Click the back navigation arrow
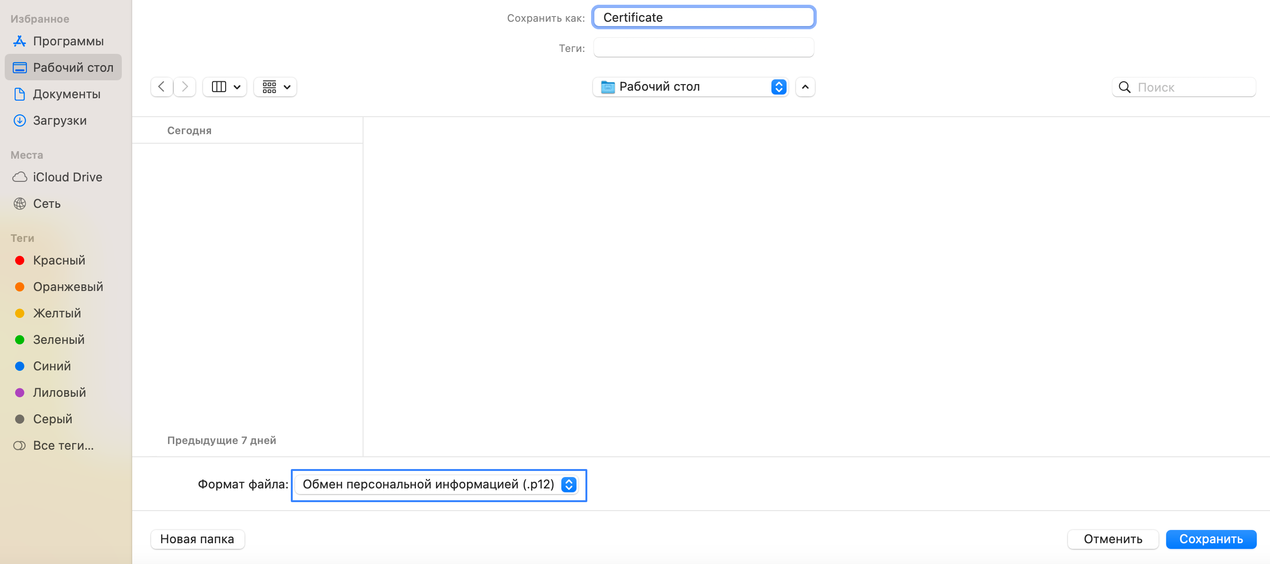The image size is (1270, 564). click(161, 87)
